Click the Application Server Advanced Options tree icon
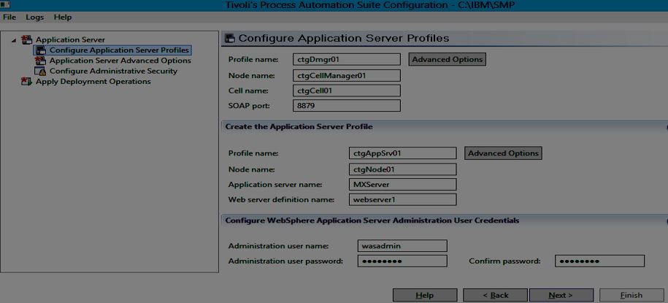The width and height of the screenshot is (668, 303). (x=40, y=61)
